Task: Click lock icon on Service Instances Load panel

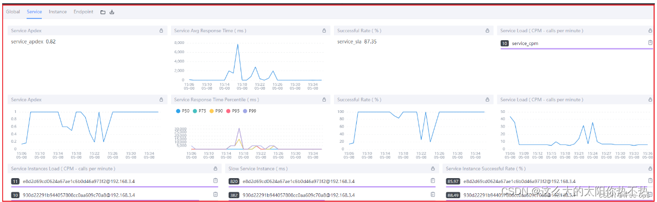Action: tap(216, 169)
